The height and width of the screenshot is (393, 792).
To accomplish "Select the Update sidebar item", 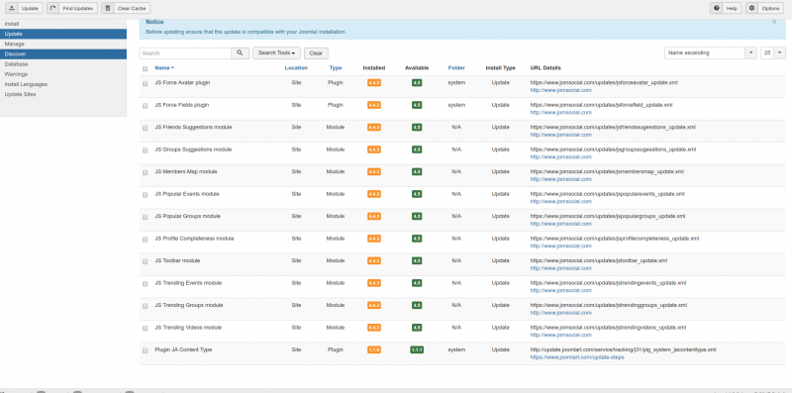I will [63, 34].
